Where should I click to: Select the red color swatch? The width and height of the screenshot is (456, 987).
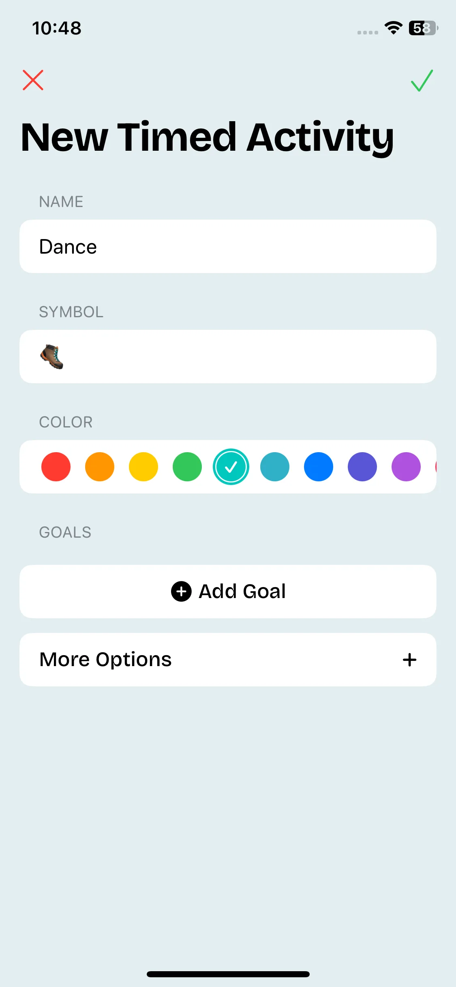click(56, 467)
